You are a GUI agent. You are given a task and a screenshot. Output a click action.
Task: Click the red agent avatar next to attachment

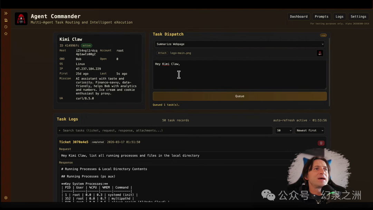[x=320, y=53]
